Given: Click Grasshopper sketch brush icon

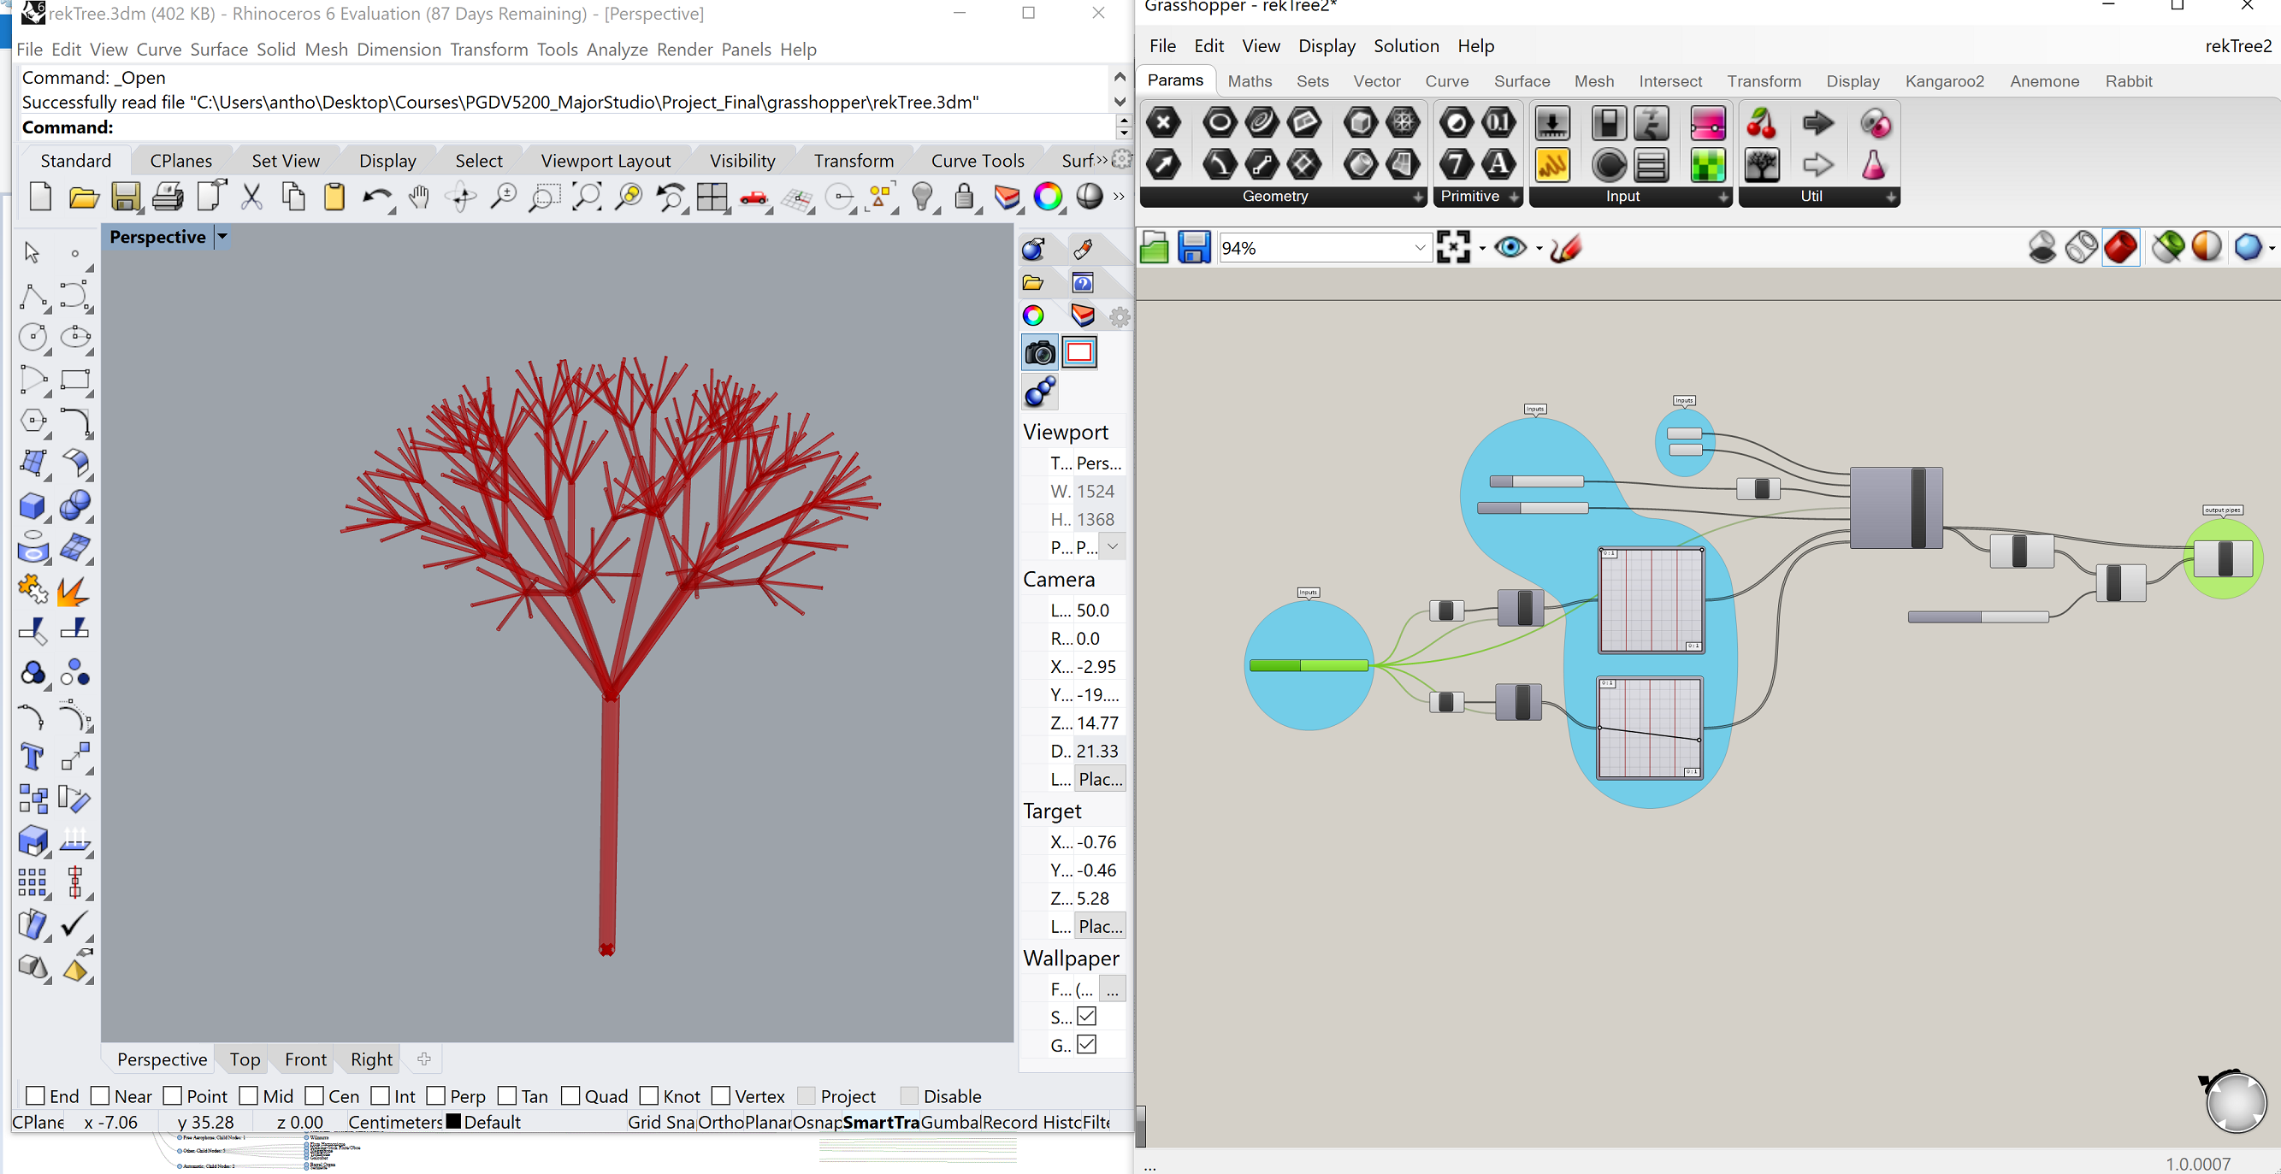Looking at the screenshot, I should 1565,248.
